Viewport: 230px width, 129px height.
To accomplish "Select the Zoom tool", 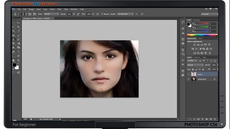I will point(18,60).
